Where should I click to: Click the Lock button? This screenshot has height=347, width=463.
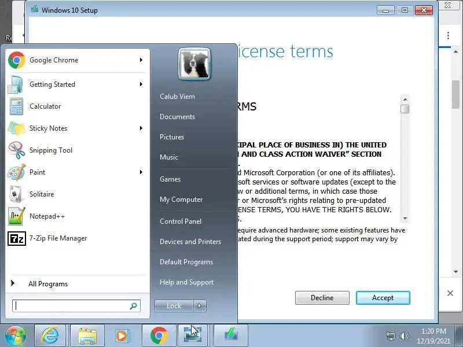(174, 306)
